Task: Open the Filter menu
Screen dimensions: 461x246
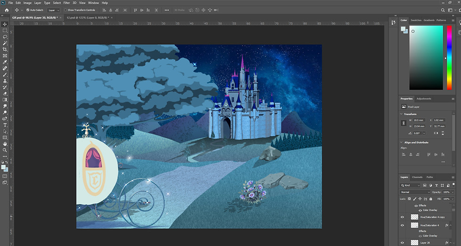Action: pos(67,3)
